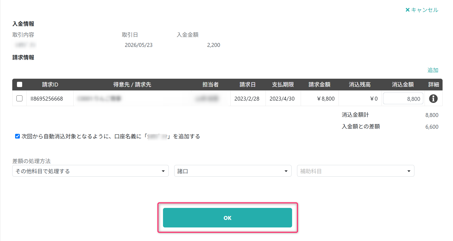Click the 請求ID column header
Image resolution: width=453 pixels, height=241 pixels.
[x=50, y=84]
